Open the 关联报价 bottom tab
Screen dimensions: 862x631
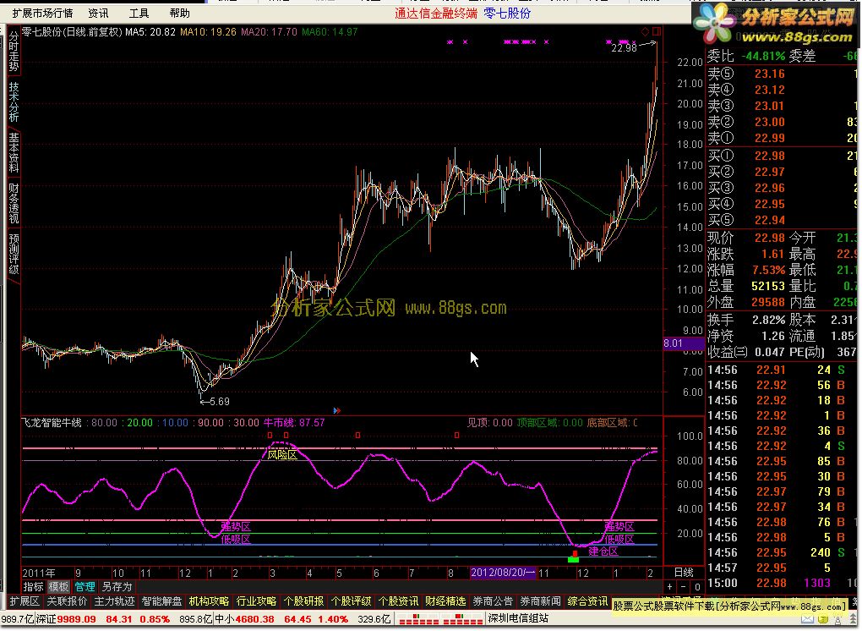pos(67,601)
